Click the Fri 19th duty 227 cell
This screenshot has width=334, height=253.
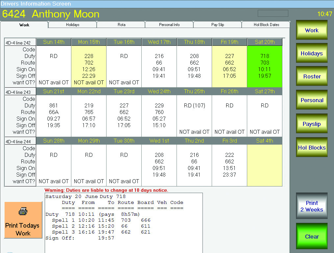[229, 66]
